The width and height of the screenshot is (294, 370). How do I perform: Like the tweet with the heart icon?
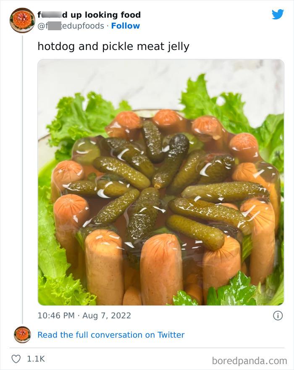coord(16,359)
